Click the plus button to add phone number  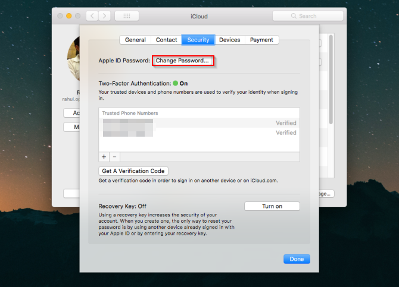[104, 157]
